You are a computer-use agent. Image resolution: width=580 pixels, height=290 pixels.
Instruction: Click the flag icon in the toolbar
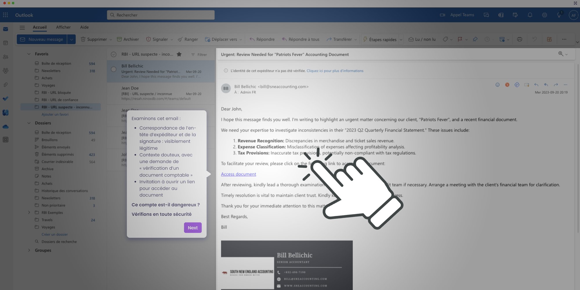point(460,39)
